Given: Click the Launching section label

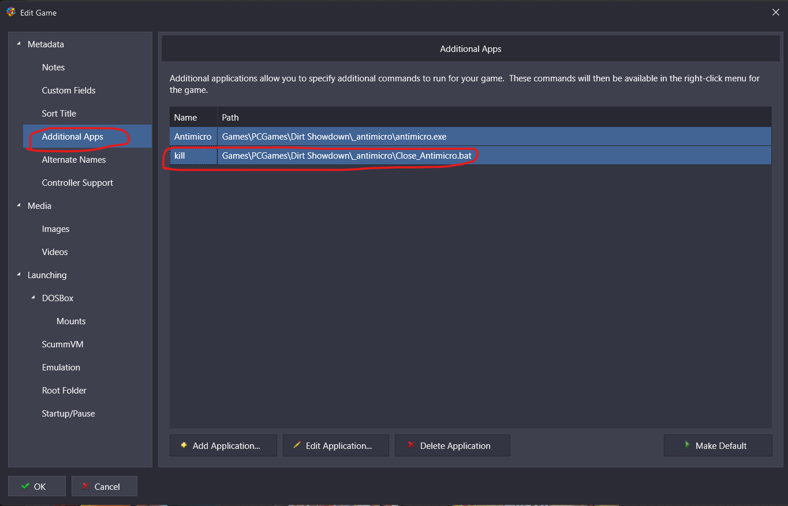Looking at the screenshot, I should [x=47, y=275].
